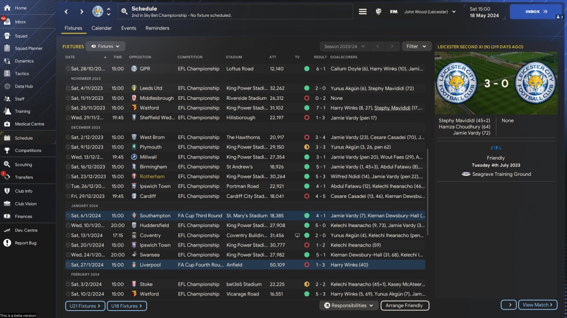Screen dimensions: 567x318
Task: Open the Fixtures view dropdown with the eye icon
Action: 105,46
